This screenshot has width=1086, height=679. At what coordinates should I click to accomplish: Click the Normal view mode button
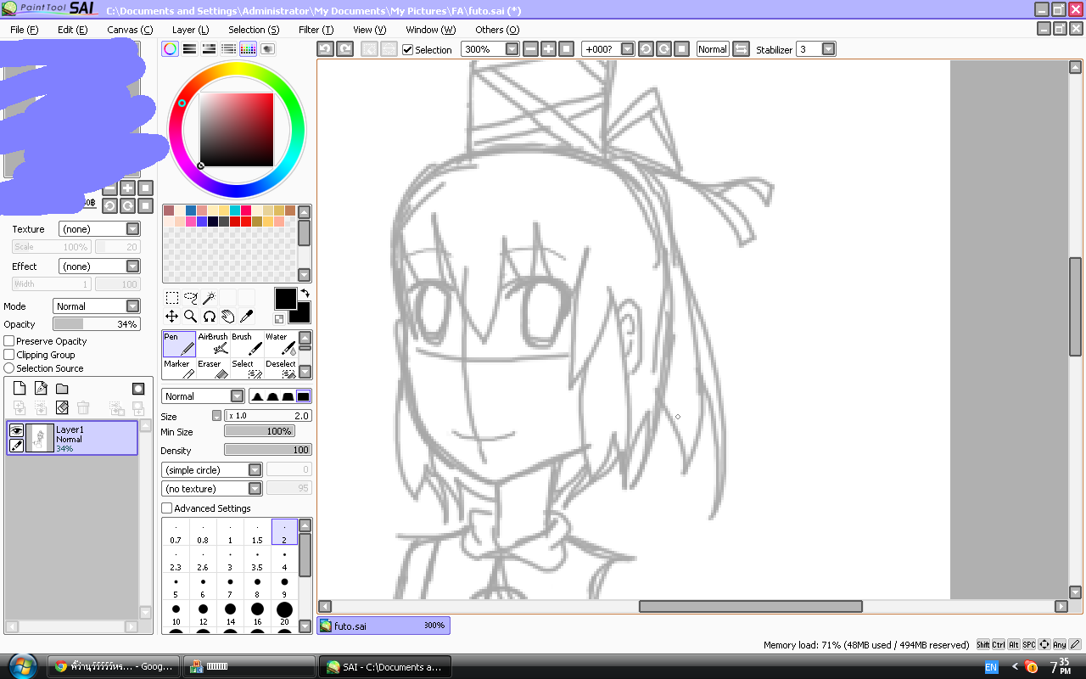[x=713, y=49]
